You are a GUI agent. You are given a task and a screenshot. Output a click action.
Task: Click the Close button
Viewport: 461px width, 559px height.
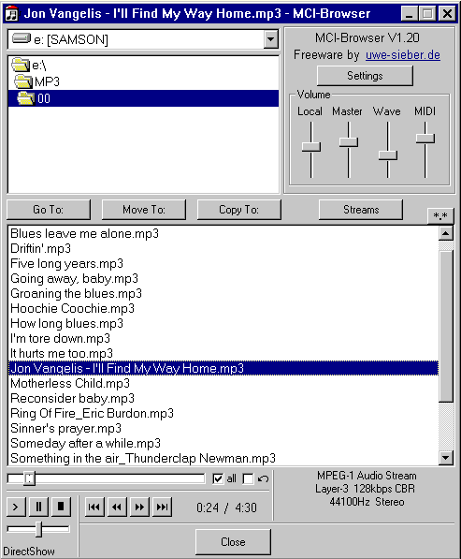coord(233,542)
